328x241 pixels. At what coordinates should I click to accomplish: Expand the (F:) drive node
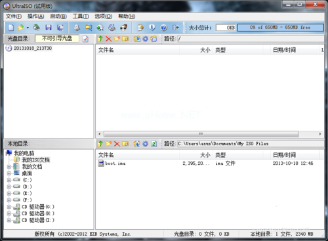[9, 200]
